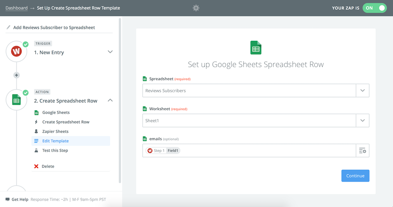Open the Spreadsheet dropdown arrow
Viewport: 393px width, 207px height.
coord(363,90)
